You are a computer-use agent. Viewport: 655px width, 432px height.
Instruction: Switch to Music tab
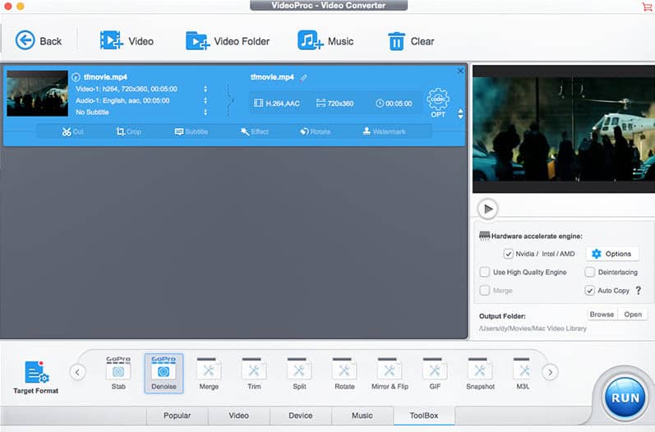click(x=362, y=416)
